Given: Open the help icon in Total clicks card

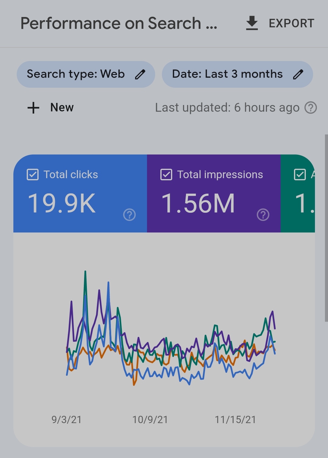Looking at the screenshot, I should click(129, 215).
